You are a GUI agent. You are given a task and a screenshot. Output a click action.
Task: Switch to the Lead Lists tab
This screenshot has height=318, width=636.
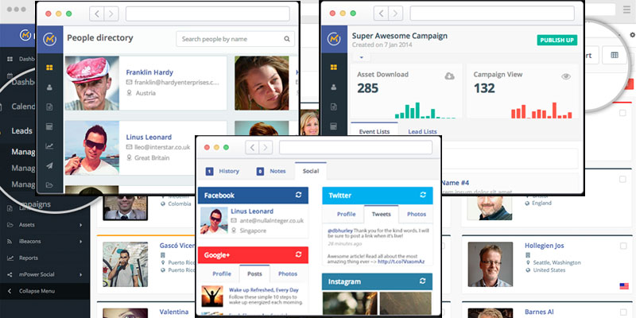pos(422,131)
